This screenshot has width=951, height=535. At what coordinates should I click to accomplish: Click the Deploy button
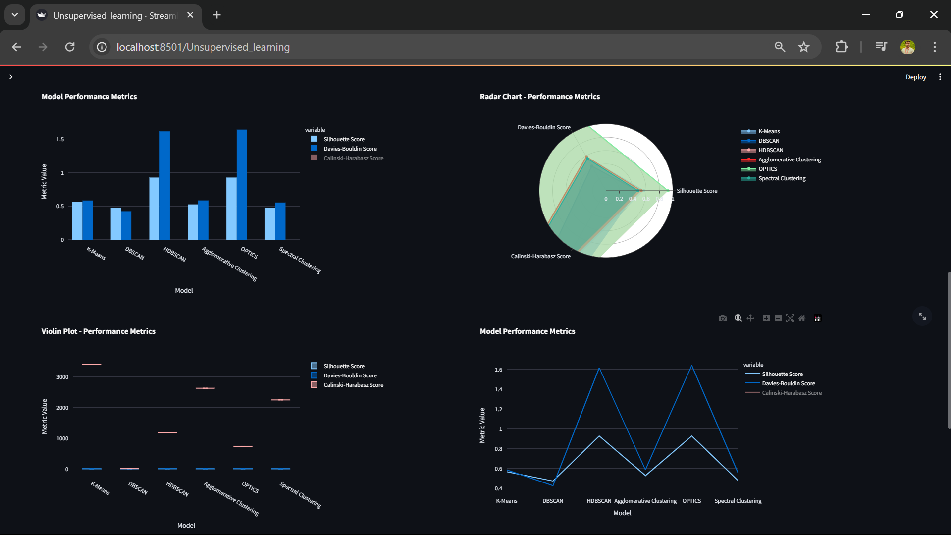coord(916,77)
